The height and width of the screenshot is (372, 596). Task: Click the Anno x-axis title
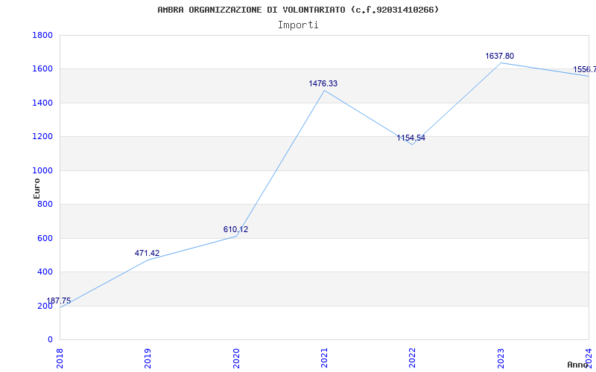point(578,365)
